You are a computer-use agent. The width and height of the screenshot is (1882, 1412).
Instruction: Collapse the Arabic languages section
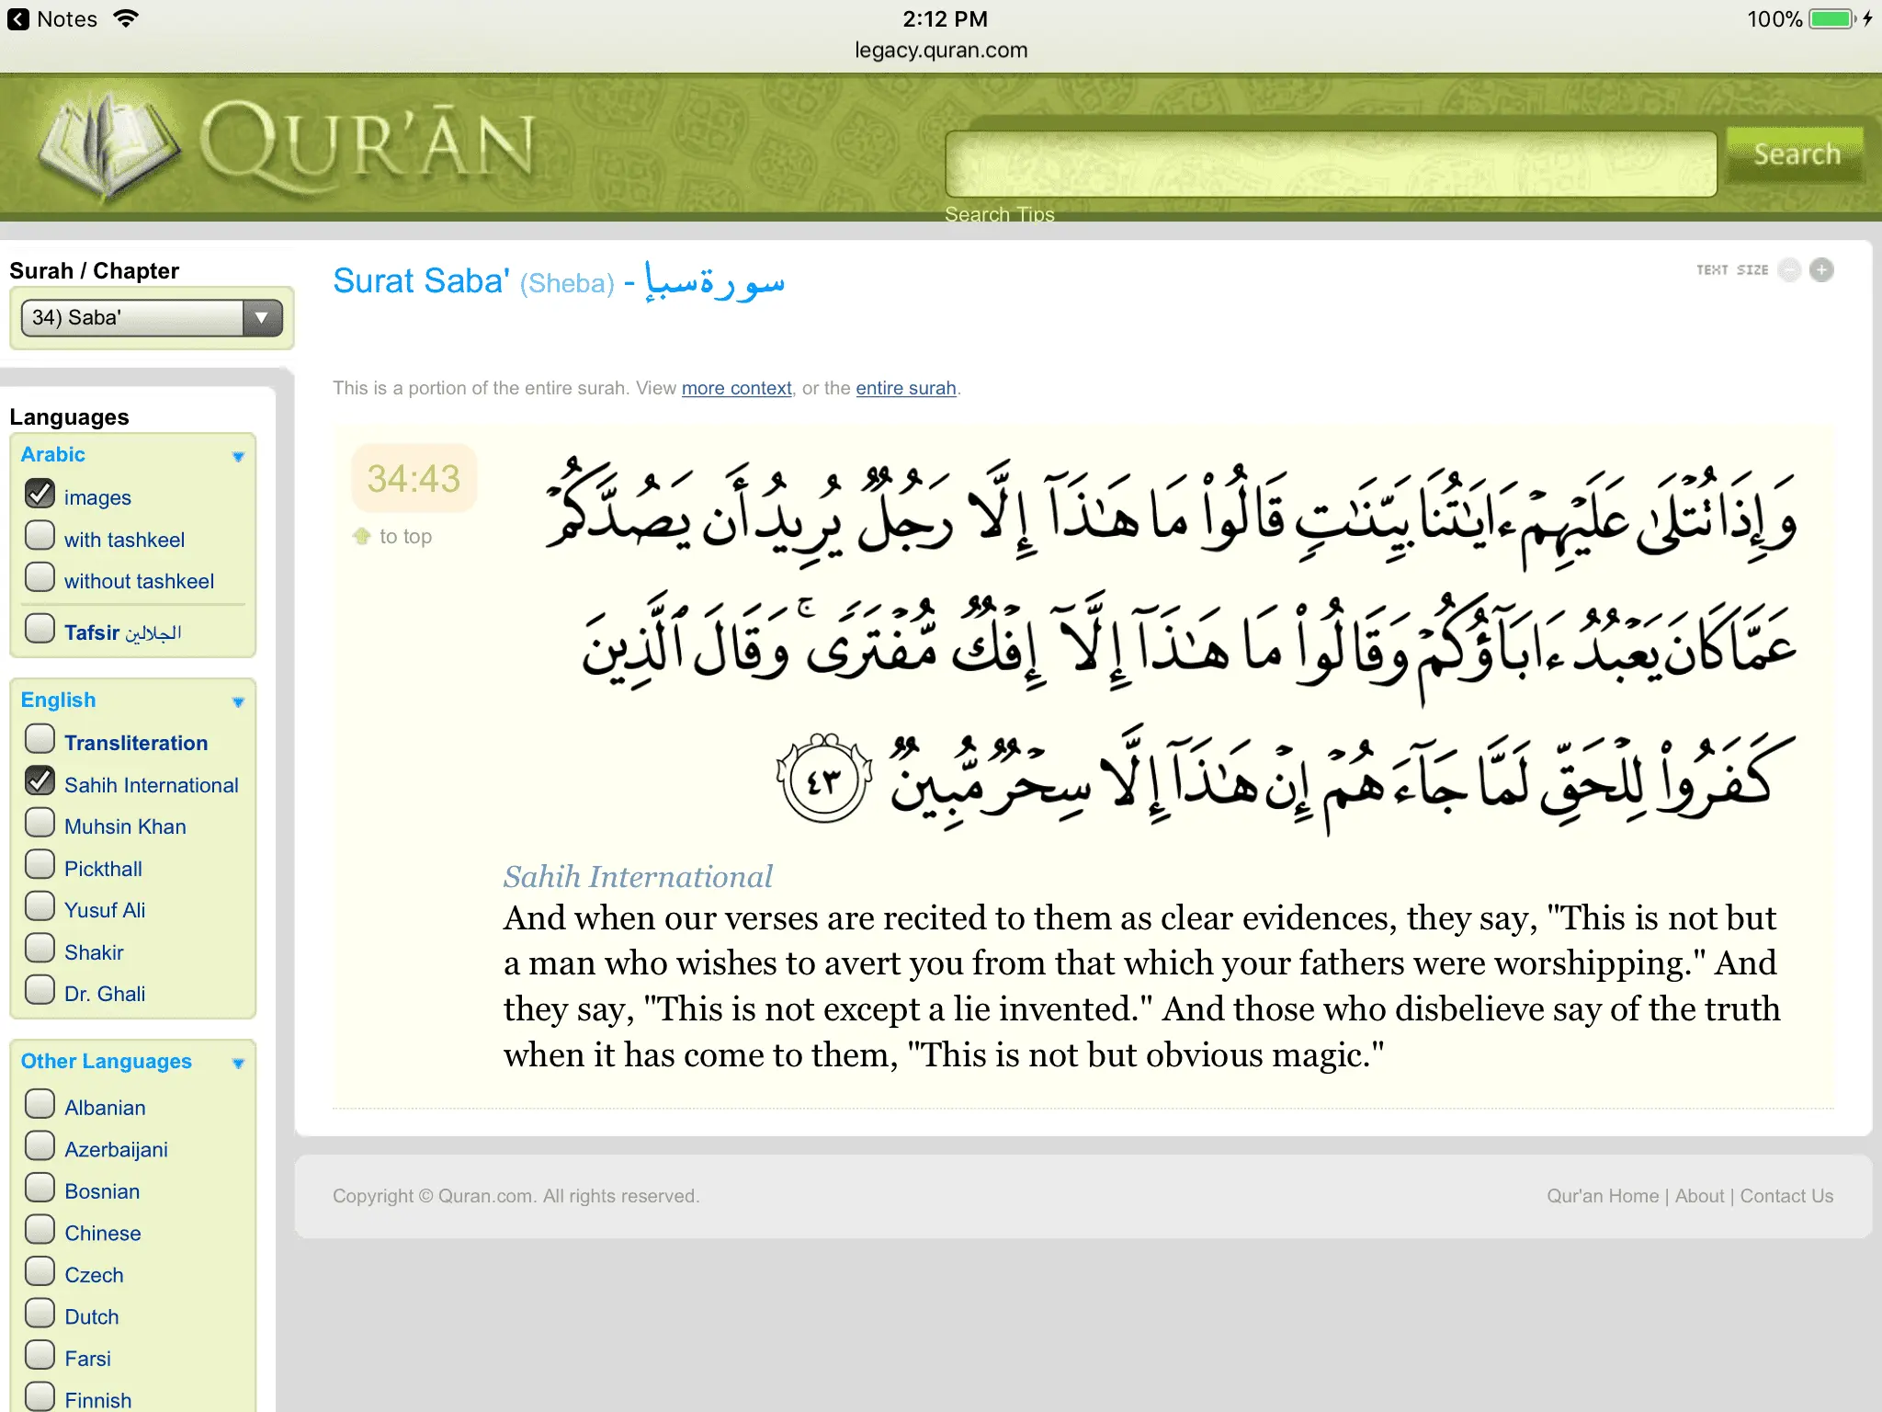238,456
